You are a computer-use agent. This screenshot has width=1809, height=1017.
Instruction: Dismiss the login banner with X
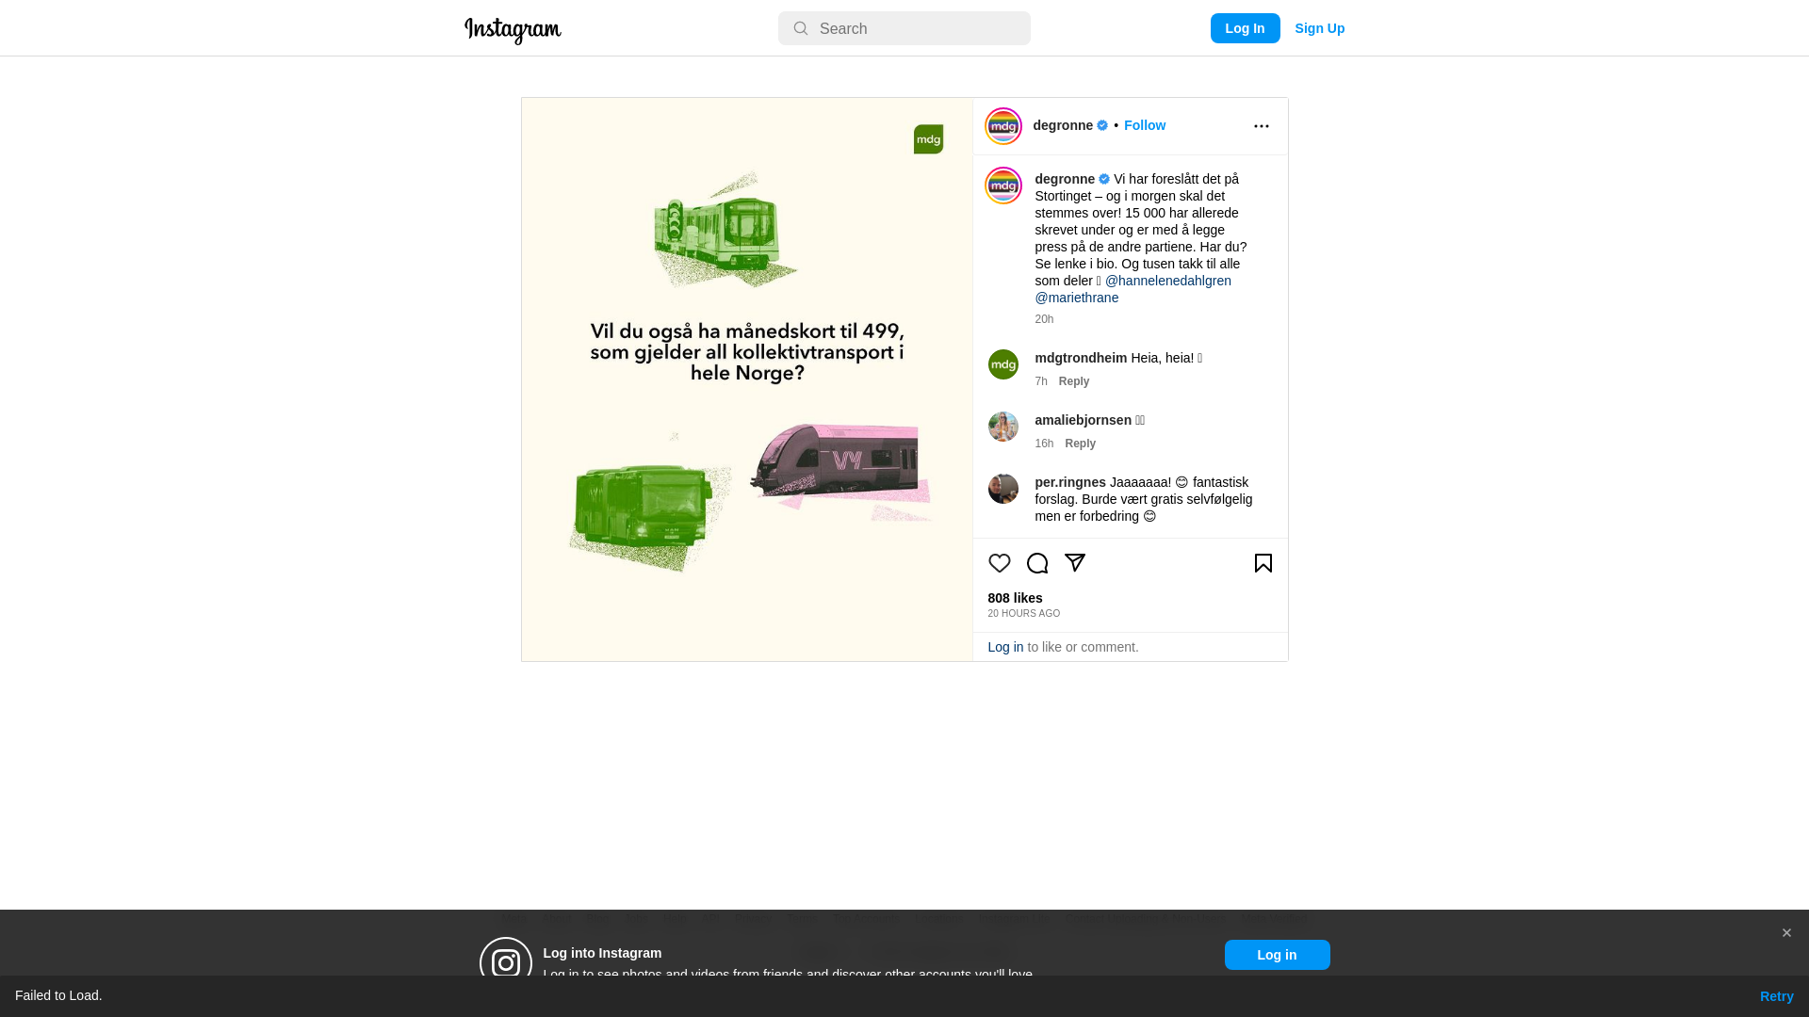point(1786,933)
